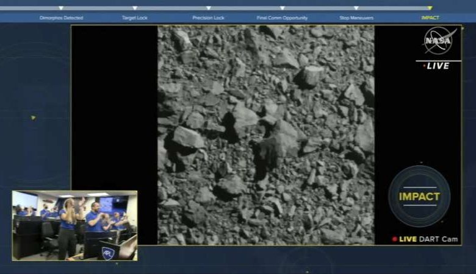Click the Target Lock timeline marker
Viewport: 476px width, 274px height.
pyautogui.click(x=135, y=8)
